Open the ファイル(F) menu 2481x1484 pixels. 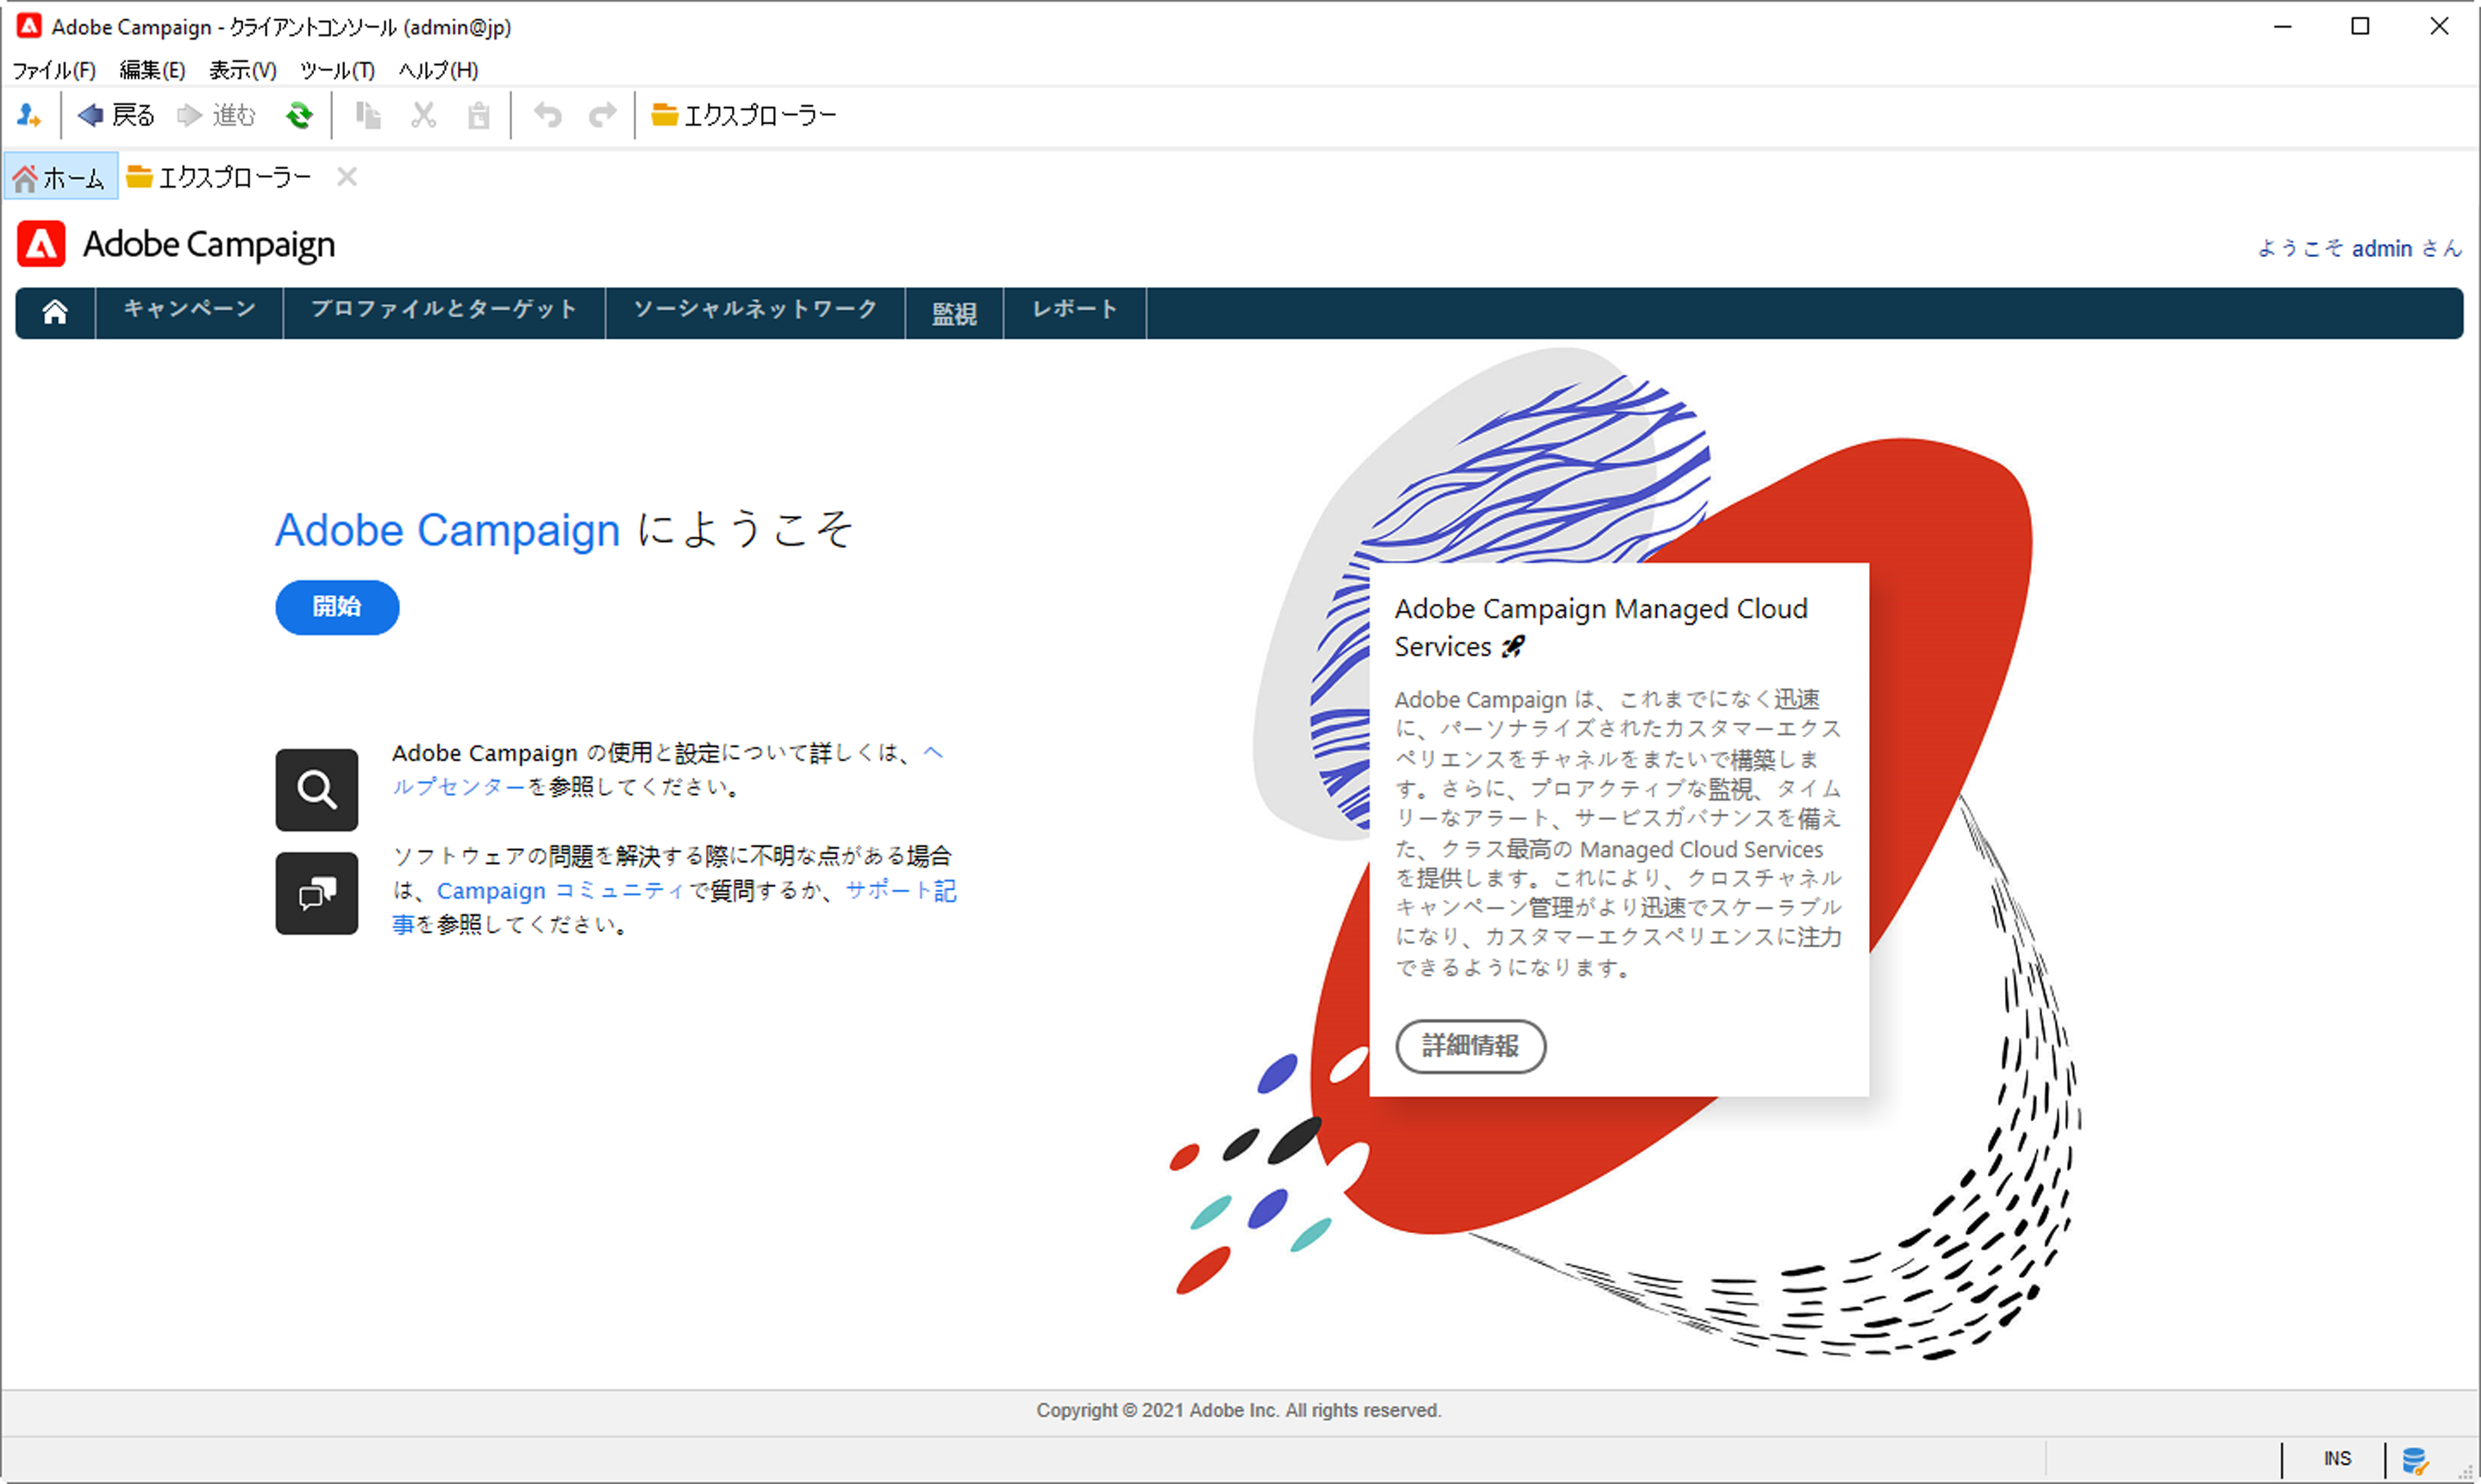[54, 70]
